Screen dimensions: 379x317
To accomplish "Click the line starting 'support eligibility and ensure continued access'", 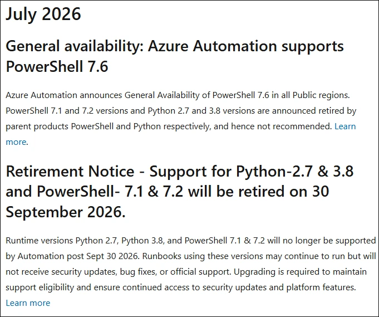I will tap(181, 287).
